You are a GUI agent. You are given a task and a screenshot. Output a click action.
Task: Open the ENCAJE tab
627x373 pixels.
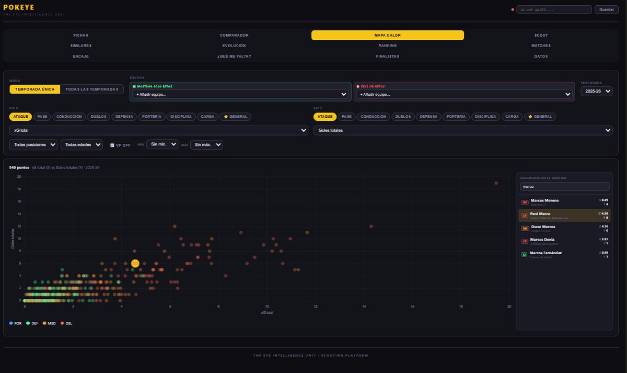coord(80,56)
